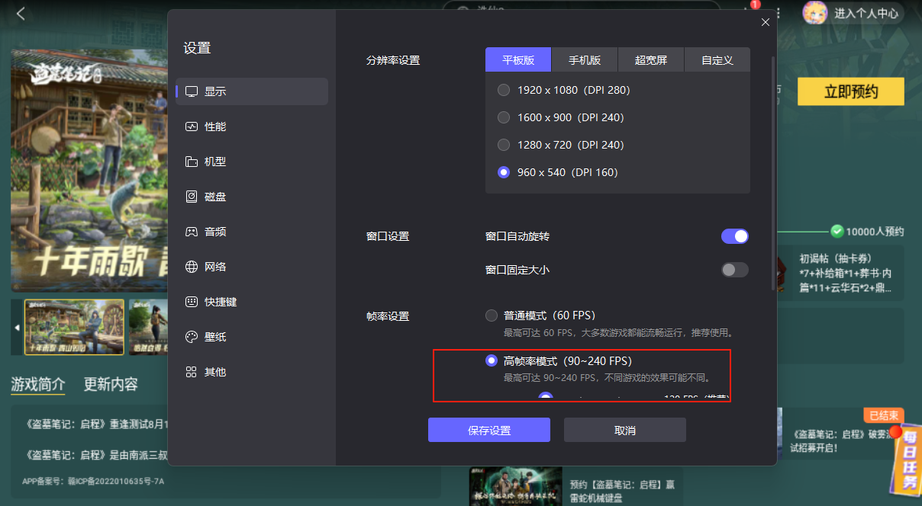Image resolution: width=922 pixels, height=506 pixels.
Task: Toggle 窗口自动旋转 switch off
Action: (735, 236)
